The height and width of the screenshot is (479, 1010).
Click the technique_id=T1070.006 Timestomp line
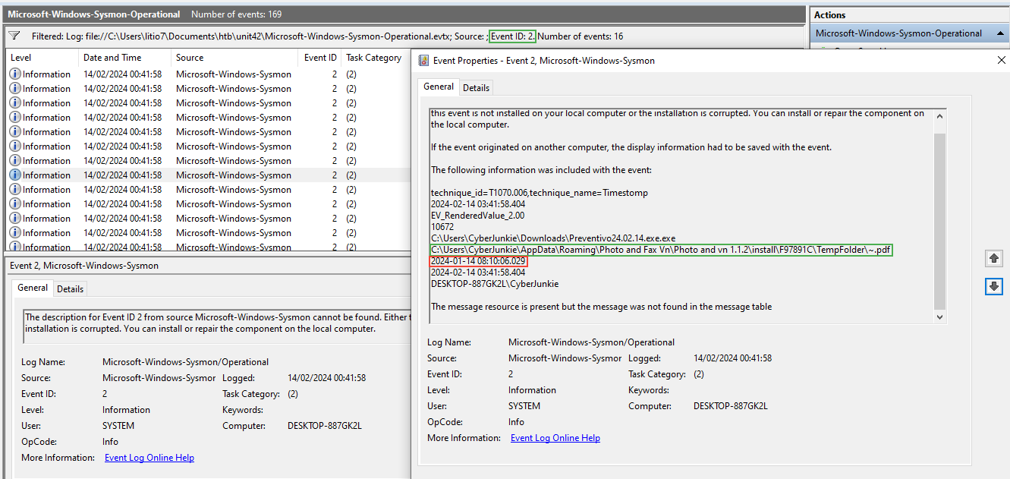540,193
